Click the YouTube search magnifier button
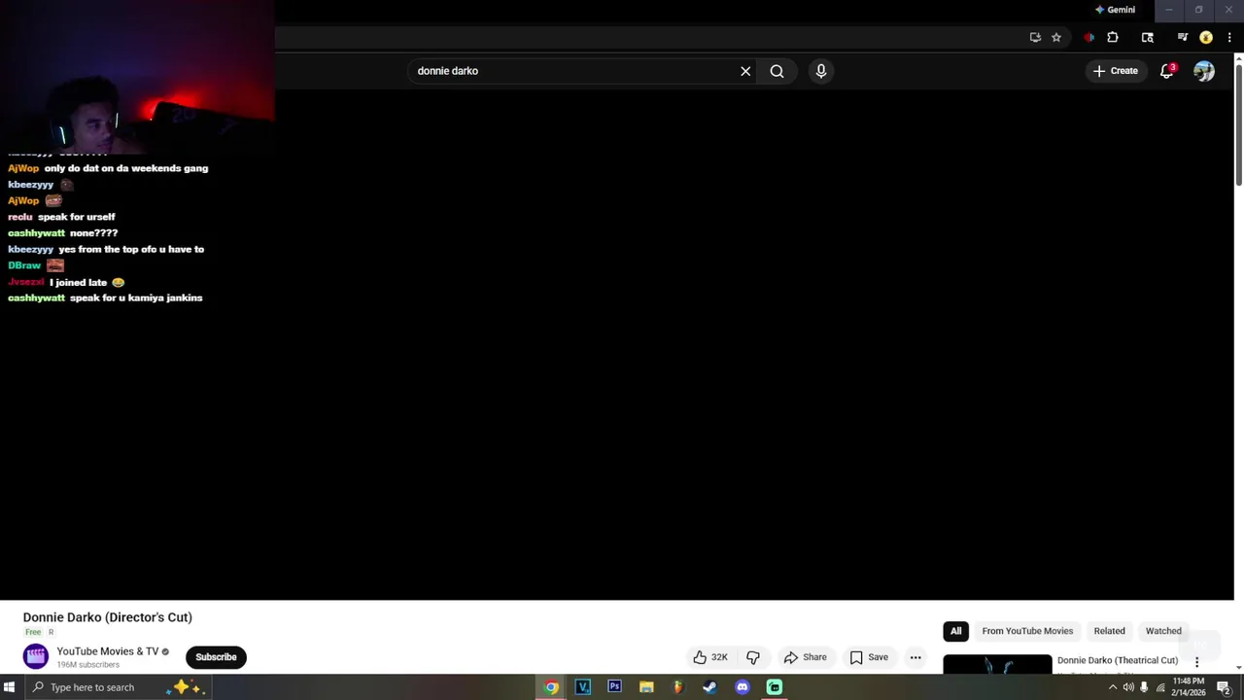 (x=777, y=71)
